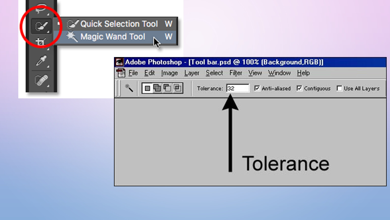Select Subtract from selection mode button
Screen dimensions: 390x220
[x=167, y=88]
